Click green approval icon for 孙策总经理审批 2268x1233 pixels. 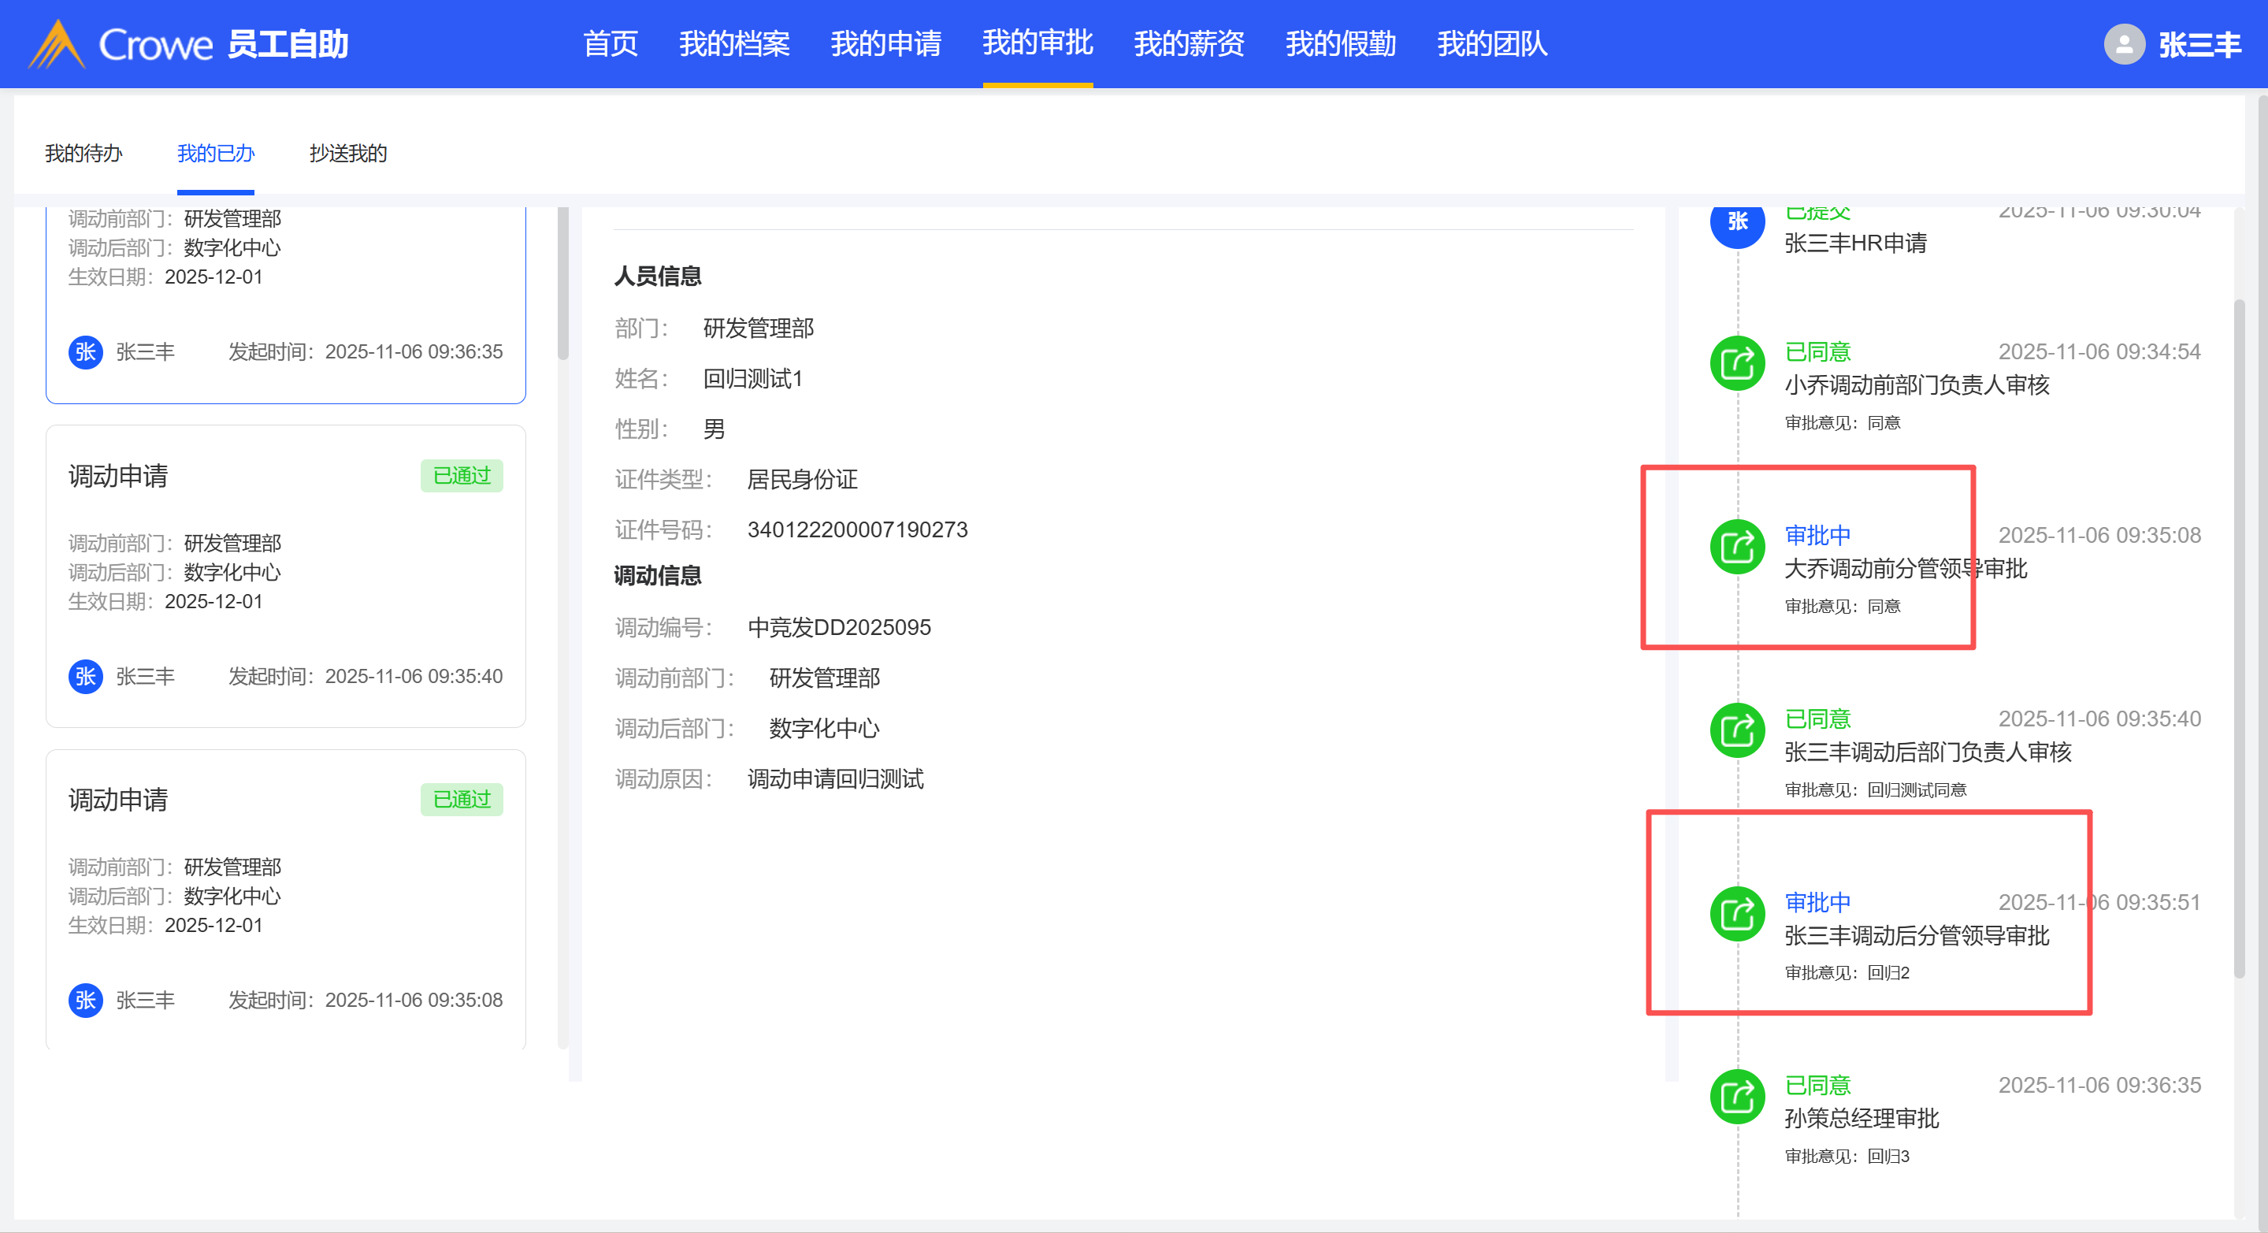[1736, 1097]
